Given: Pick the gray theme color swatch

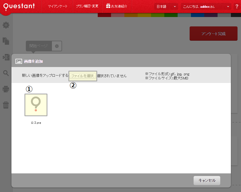Looking at the screenshot, I should click(224, 15).
